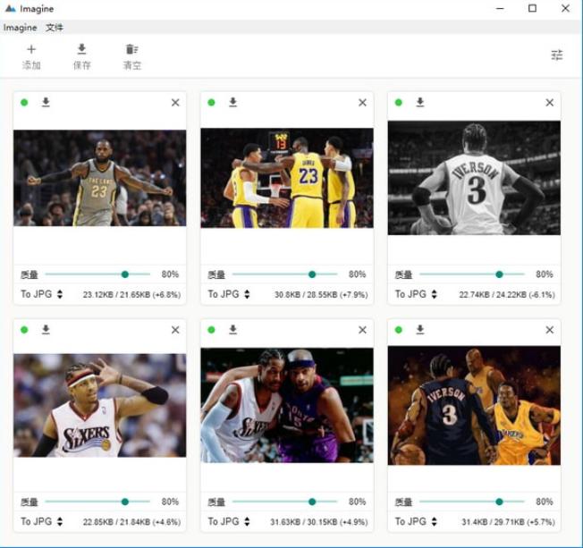
Task: Remove the Iverson and Raptors player image
Action: coord(362,330)
